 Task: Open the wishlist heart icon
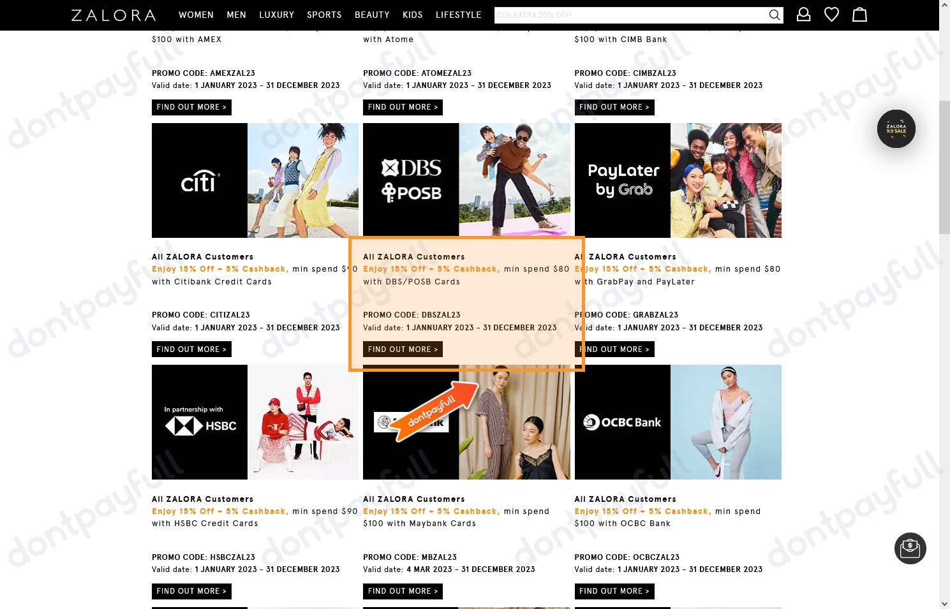[x=831, y=14]
